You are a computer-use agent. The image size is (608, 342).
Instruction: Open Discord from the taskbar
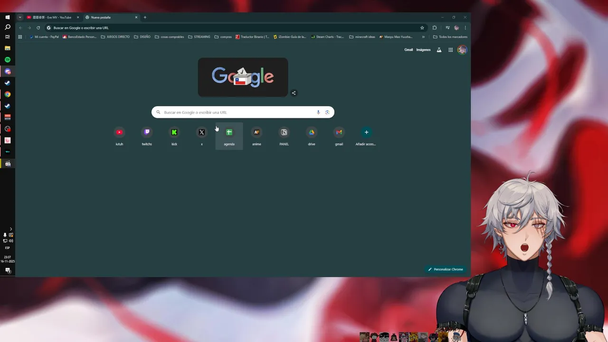coord(8,71)
